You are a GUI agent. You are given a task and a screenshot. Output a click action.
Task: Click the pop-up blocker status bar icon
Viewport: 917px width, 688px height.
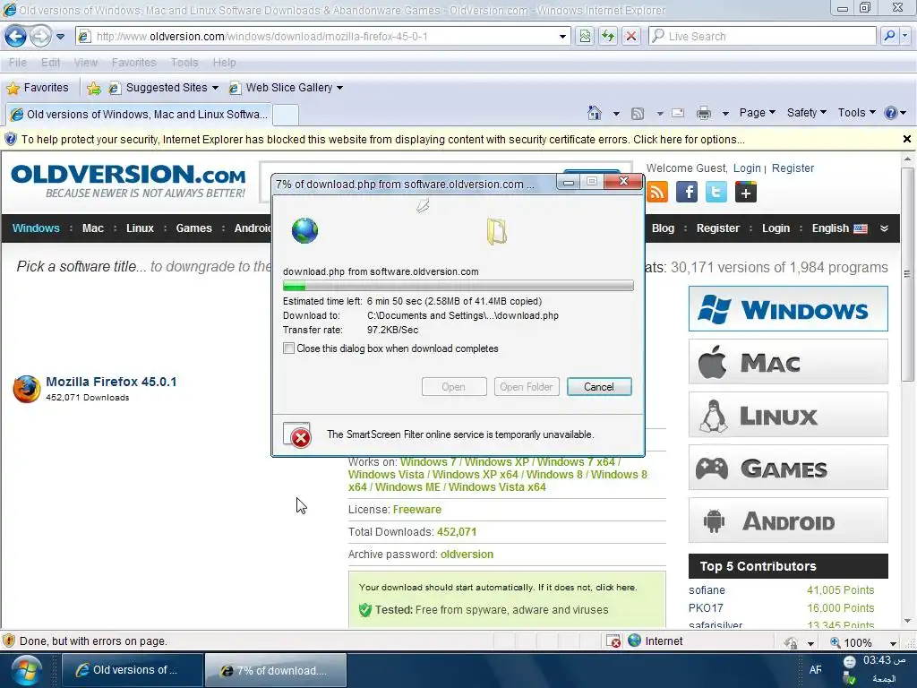(x=613, y=641)
